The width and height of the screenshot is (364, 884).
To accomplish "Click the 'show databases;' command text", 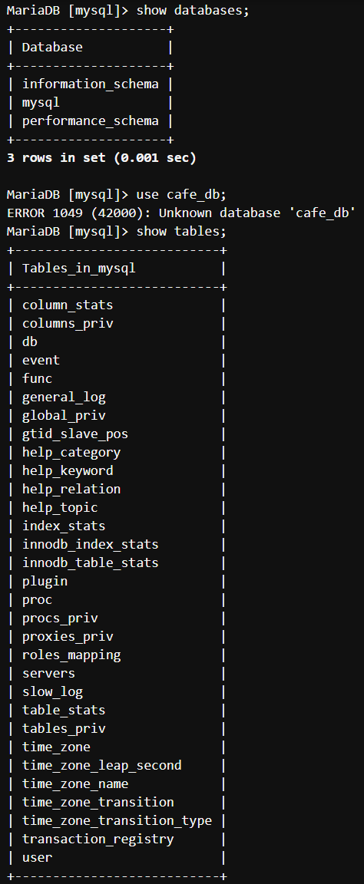I will click(193, 11).
